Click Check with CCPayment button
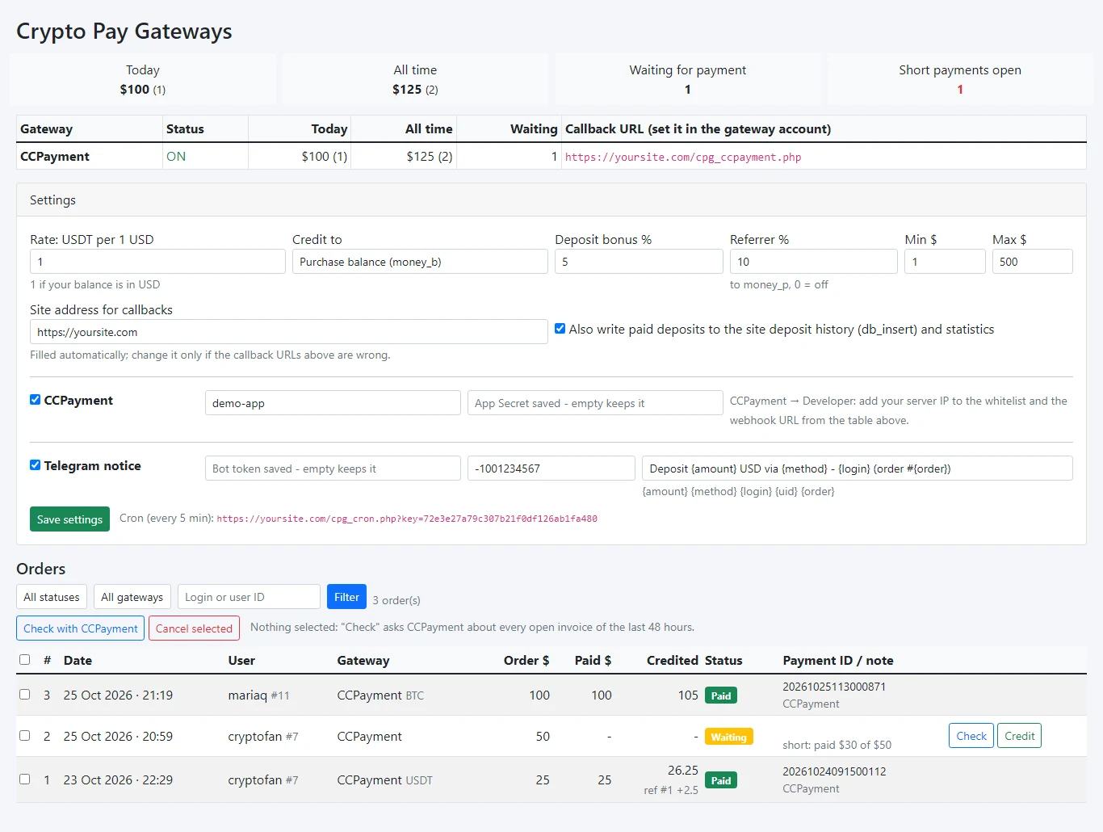Screen dimensions: 1103x832 (81, 628)
